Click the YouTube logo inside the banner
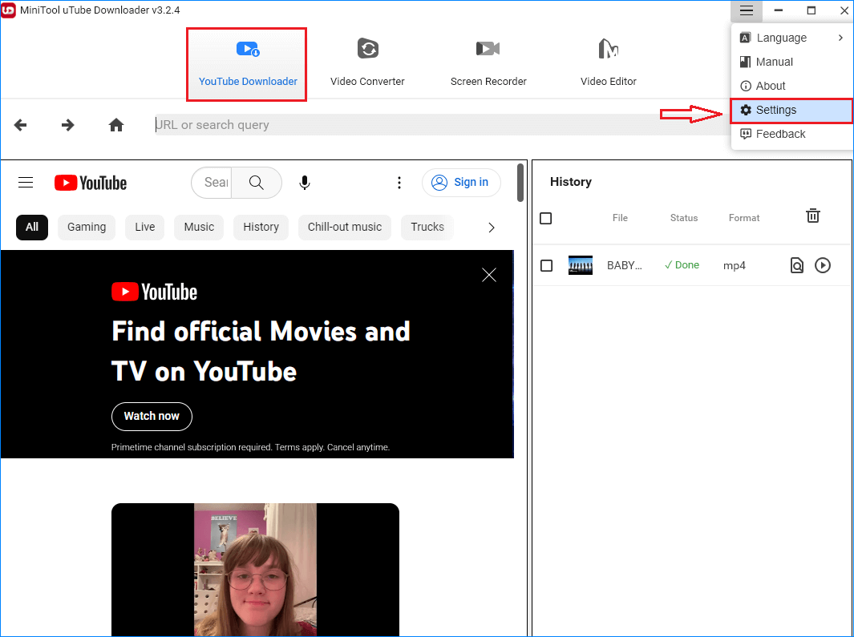 [x=154, y=292]
